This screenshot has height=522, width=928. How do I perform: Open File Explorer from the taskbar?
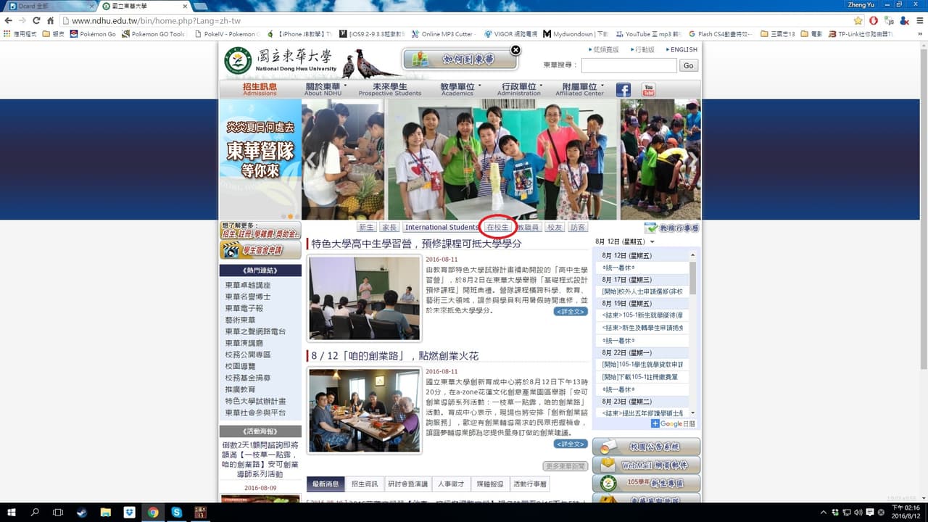coord(105,512)
